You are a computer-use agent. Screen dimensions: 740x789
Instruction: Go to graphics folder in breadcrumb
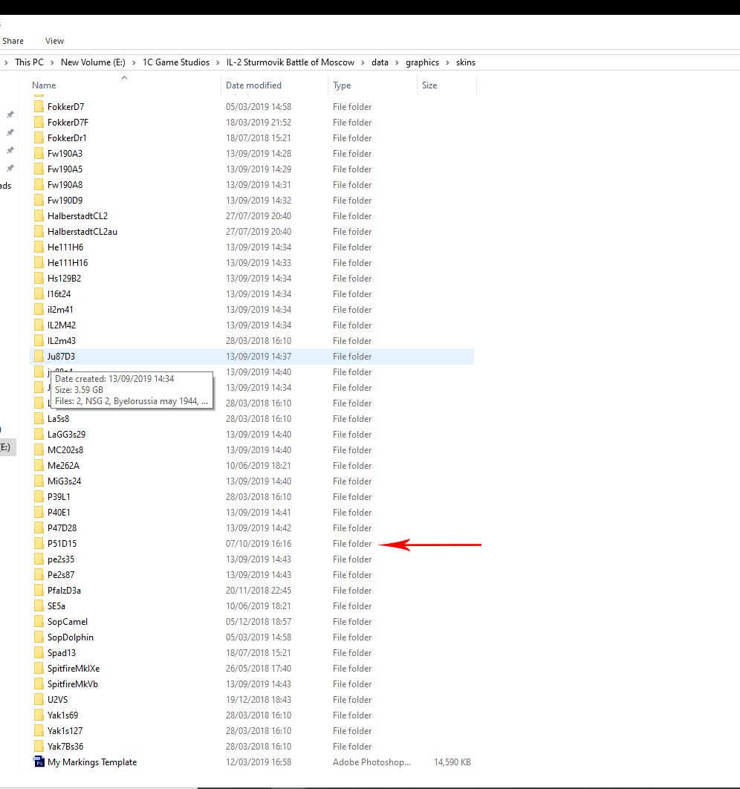(x=422, y=62)
